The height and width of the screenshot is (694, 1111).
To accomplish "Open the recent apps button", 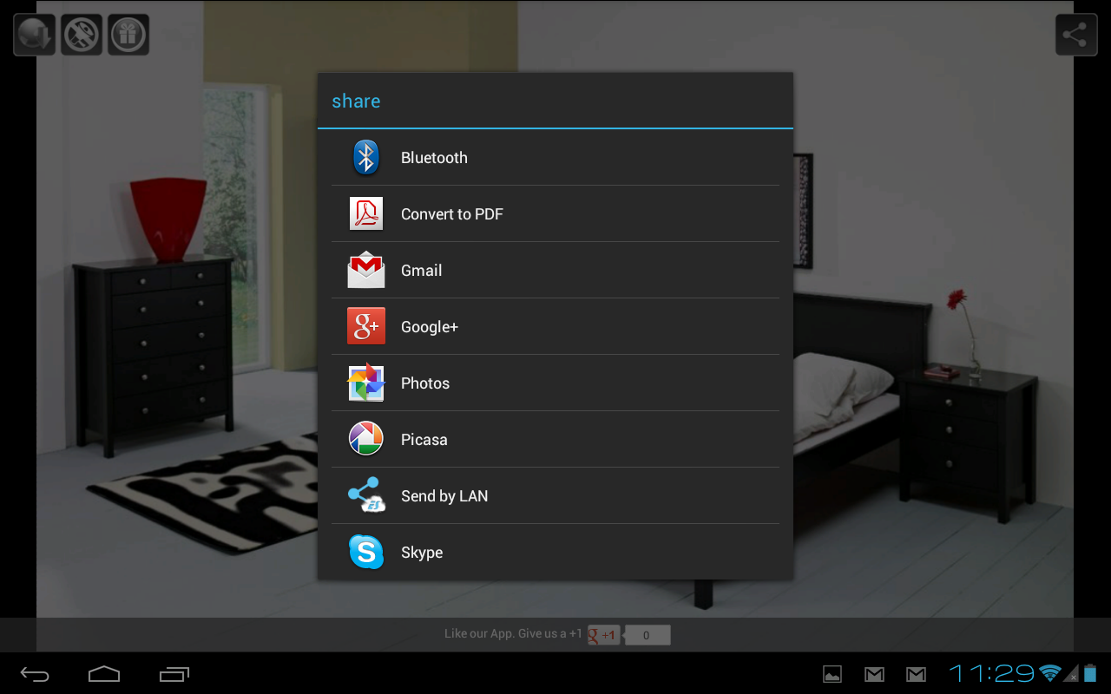I will pos(174,674).
